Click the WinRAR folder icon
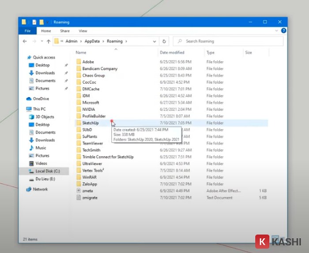This screenshot has width=309, height=253. point(79,177)
